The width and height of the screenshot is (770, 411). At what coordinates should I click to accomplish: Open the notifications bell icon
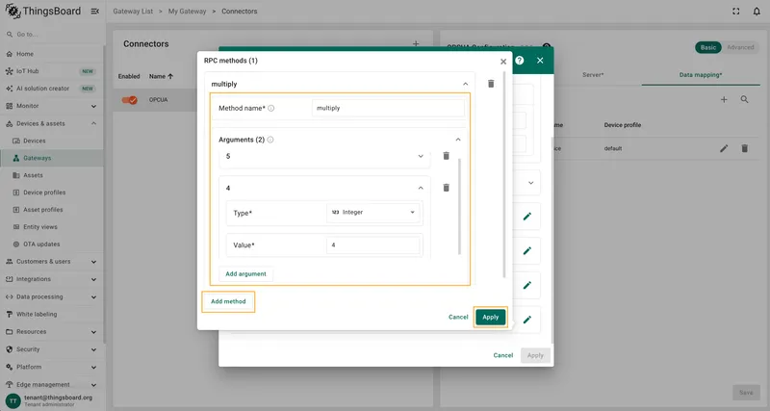757,12
